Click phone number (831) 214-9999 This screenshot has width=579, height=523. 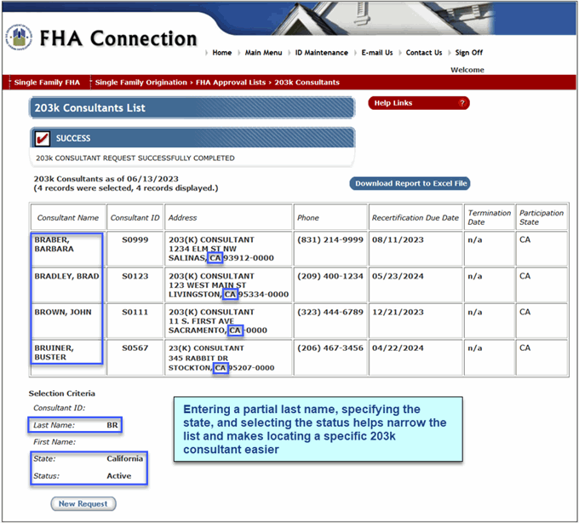(x=330, y=239)
